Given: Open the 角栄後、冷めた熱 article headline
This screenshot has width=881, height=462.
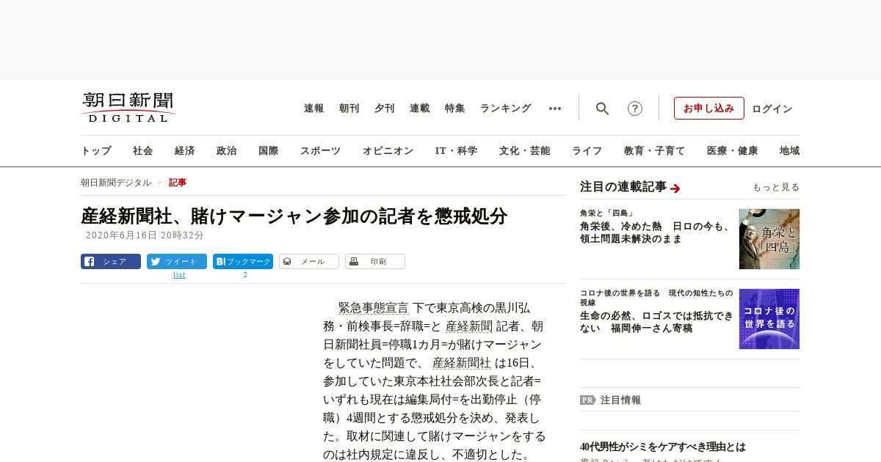Looking at the screenshot, I should (656, 232).
